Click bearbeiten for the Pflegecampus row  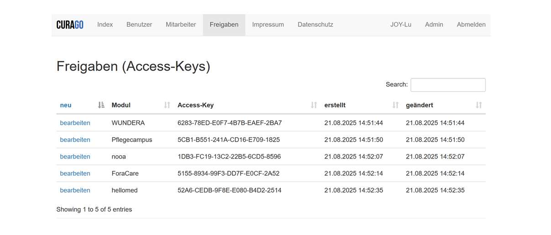pos(75,140)
